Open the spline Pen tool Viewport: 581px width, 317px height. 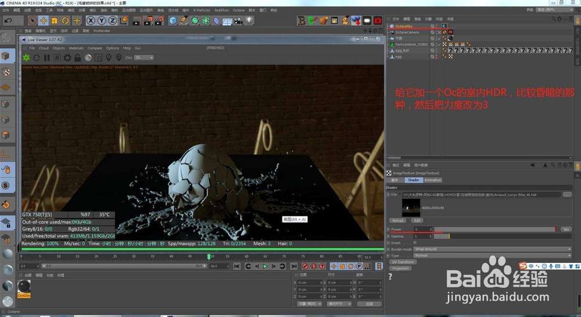pyautogui.click(x=184, y=21)
